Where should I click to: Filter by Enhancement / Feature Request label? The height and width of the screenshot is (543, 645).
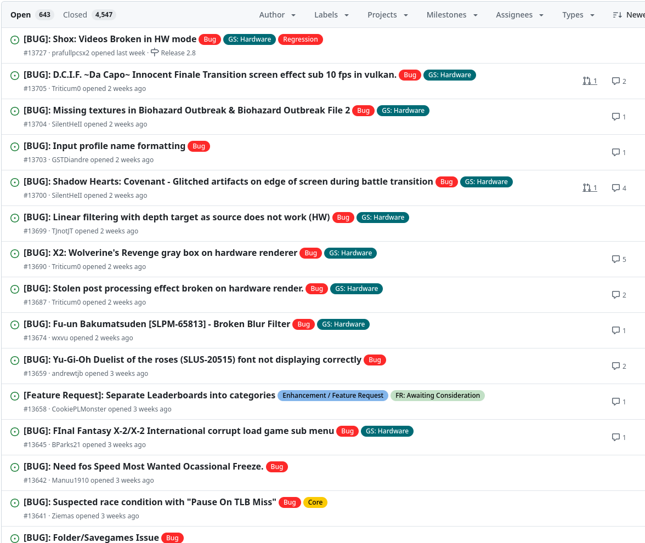(333, 396)
